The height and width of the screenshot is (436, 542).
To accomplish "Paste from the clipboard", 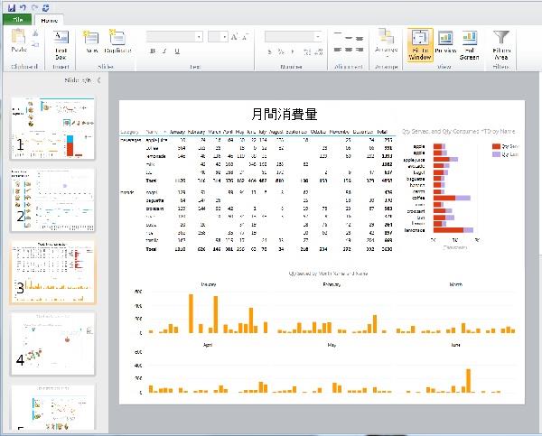I will 19,42.
